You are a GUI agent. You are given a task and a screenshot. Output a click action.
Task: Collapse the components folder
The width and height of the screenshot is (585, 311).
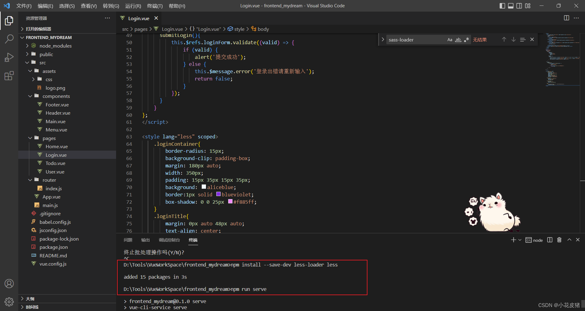pos(56,96)
